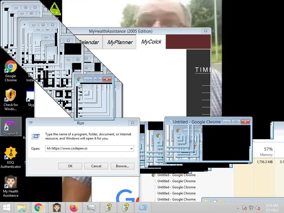Open the Google Chrome desktop shortcut
The height and width of the screenshot is (213, 284).
tap(11, 71)
